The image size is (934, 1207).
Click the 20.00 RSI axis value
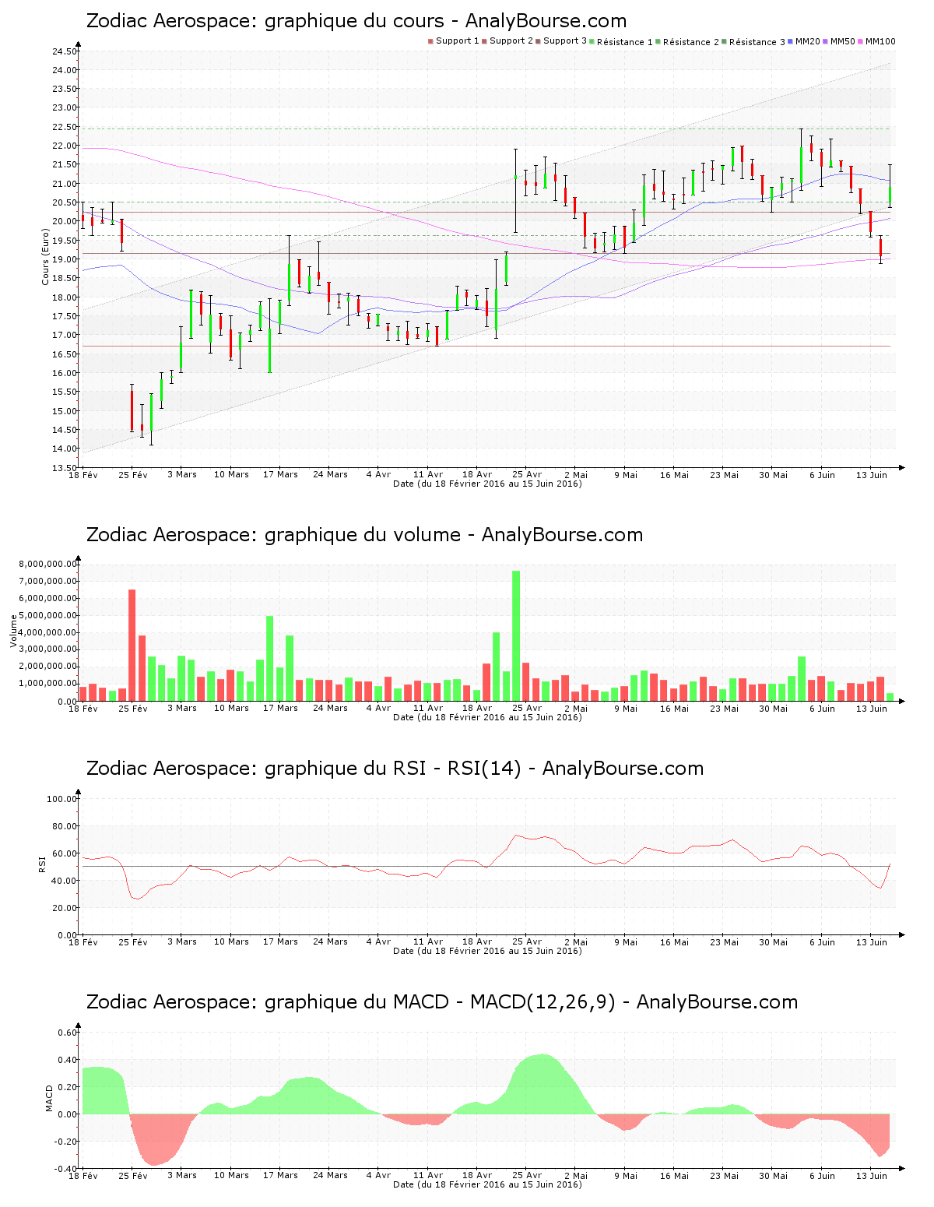tap(65, 908)
